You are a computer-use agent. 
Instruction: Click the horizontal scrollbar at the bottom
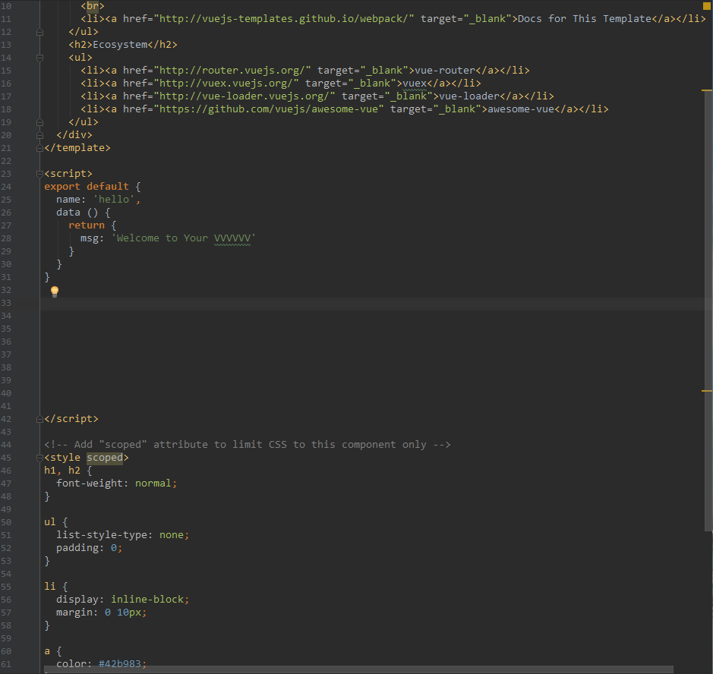(x=358, y=669)
